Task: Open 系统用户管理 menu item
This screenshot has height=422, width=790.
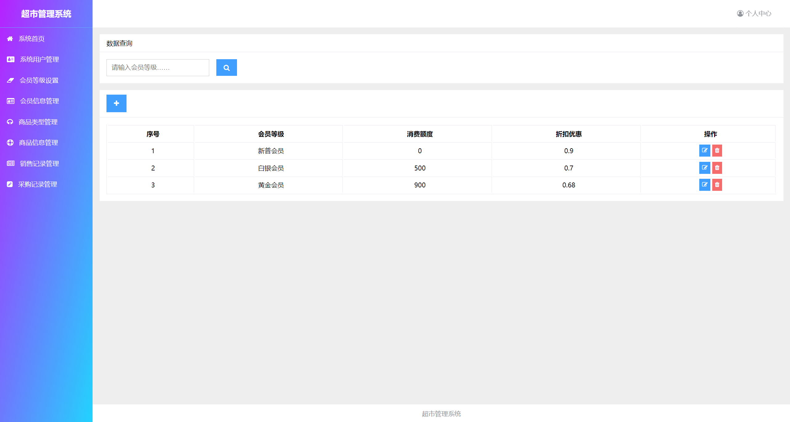Action: (x=39, y=59)
